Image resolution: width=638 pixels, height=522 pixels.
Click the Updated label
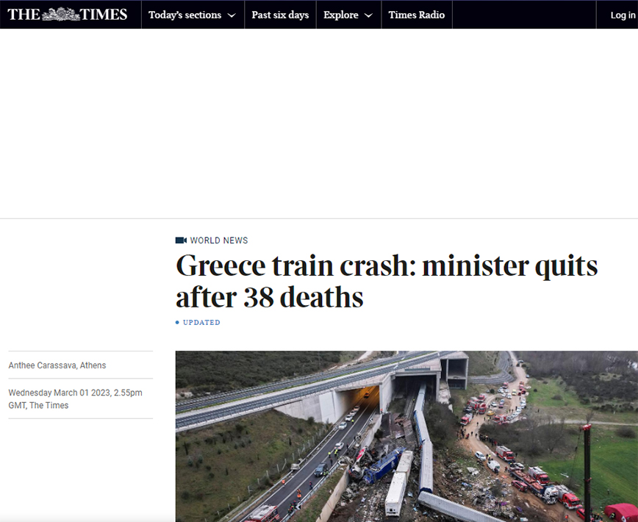click(x=201, y=323)
